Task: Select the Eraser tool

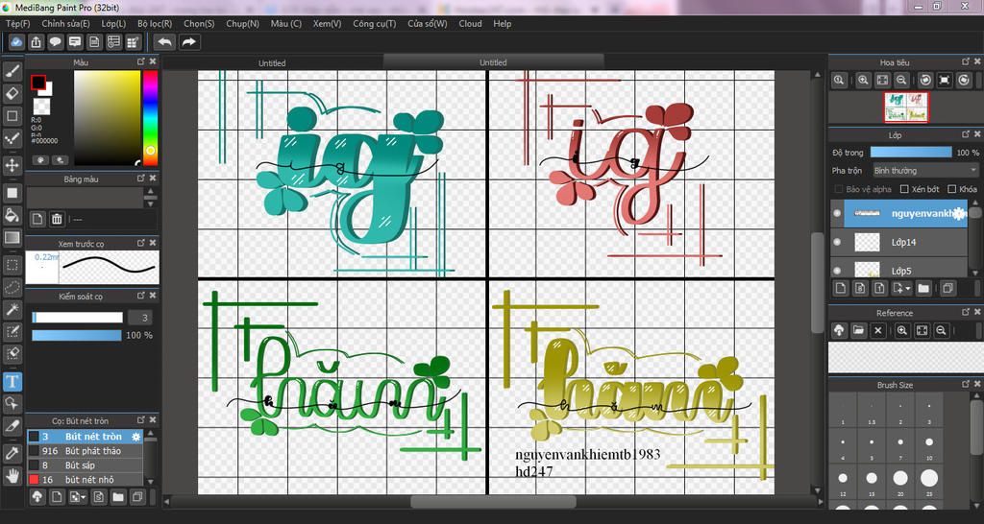Action: click(12, 94)
